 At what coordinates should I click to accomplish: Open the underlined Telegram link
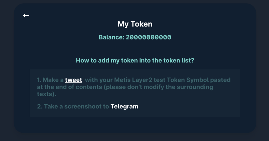coord(125,106)
